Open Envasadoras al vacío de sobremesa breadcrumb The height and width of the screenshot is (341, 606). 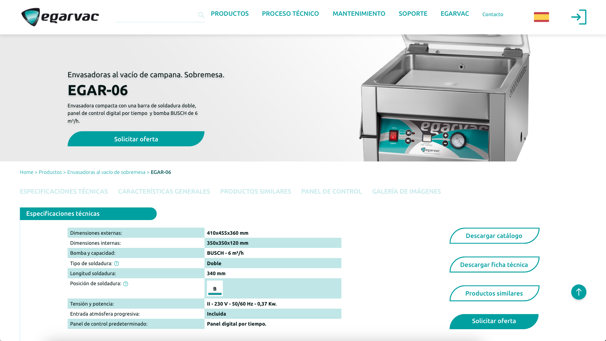pyautogui.click(x=106, y=172)
